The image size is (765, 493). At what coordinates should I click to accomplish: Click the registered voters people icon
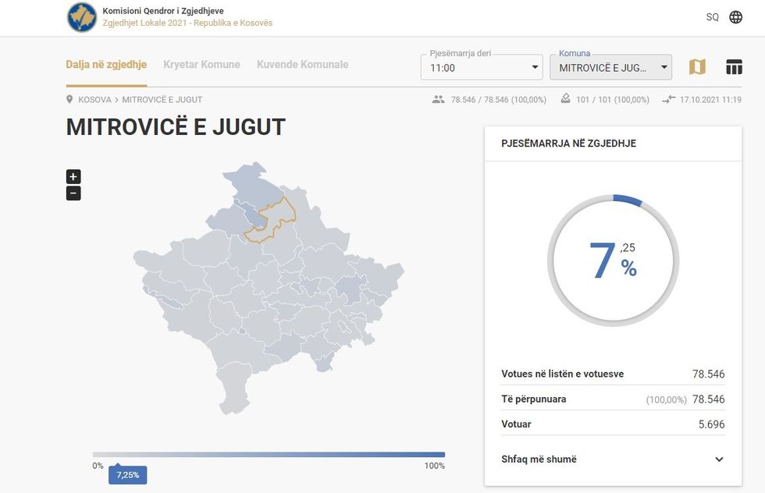[x=438, y=100]
